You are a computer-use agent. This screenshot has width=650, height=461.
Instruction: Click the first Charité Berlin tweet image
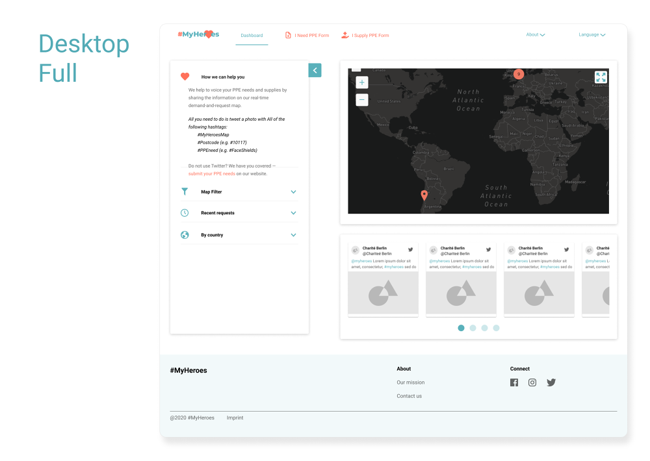tap(383, 293)
